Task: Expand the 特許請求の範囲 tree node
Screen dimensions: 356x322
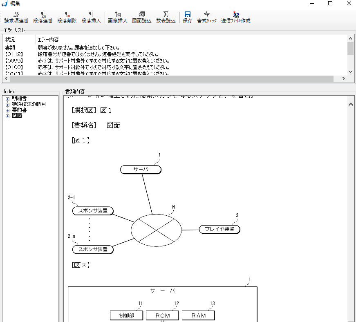Action: pyautogui.click(x=7, y=104)
